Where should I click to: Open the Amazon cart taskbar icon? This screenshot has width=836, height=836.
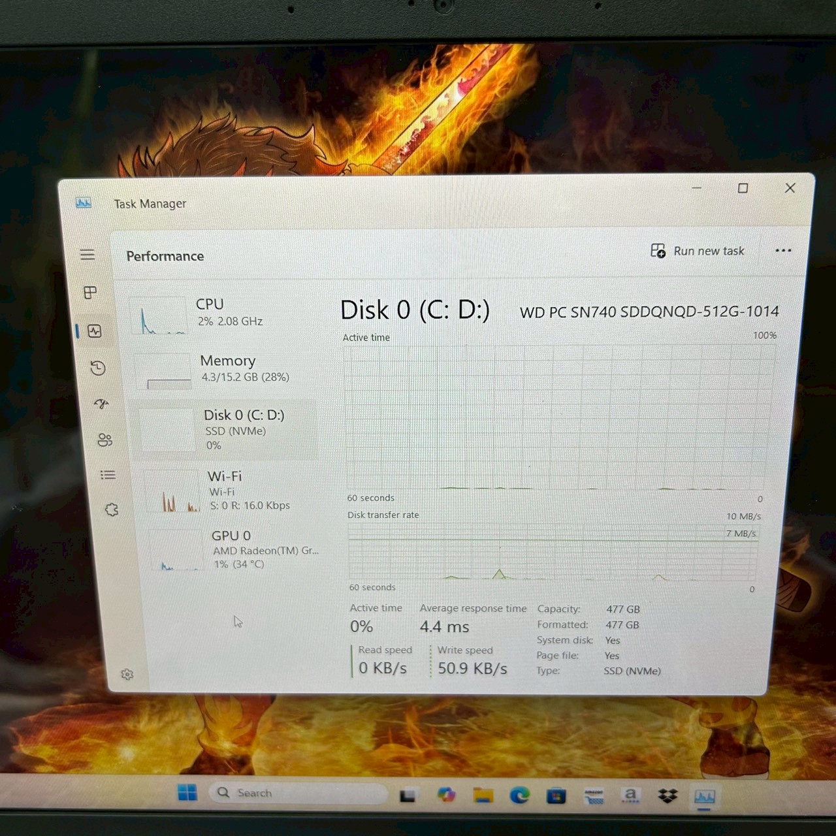pos(594,796)
